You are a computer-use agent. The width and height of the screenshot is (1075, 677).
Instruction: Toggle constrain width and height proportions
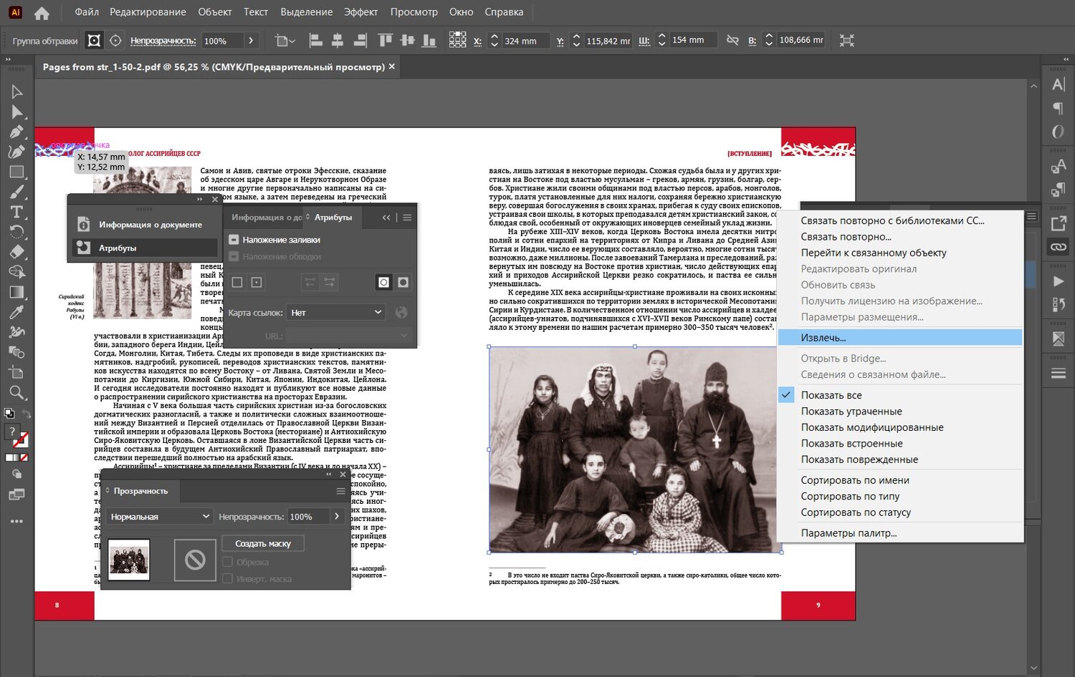732,41
